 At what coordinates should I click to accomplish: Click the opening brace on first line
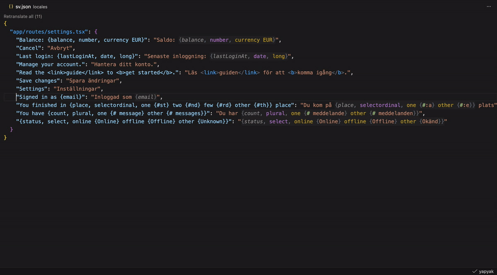pos(5,24)
